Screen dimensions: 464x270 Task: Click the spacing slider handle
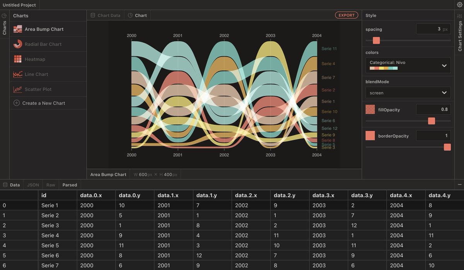tap(376, 40)
